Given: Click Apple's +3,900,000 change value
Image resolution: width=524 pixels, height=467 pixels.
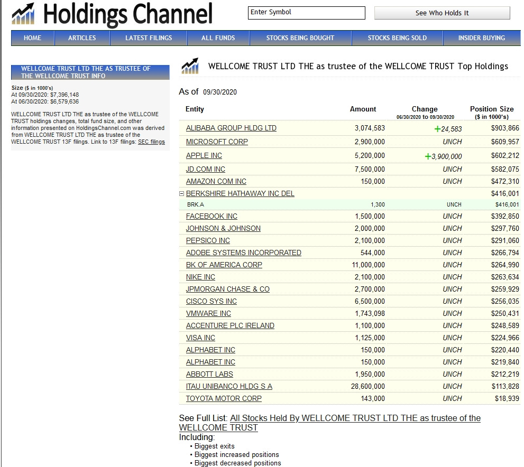Looking at the screenshot, I should coord(443,156).
